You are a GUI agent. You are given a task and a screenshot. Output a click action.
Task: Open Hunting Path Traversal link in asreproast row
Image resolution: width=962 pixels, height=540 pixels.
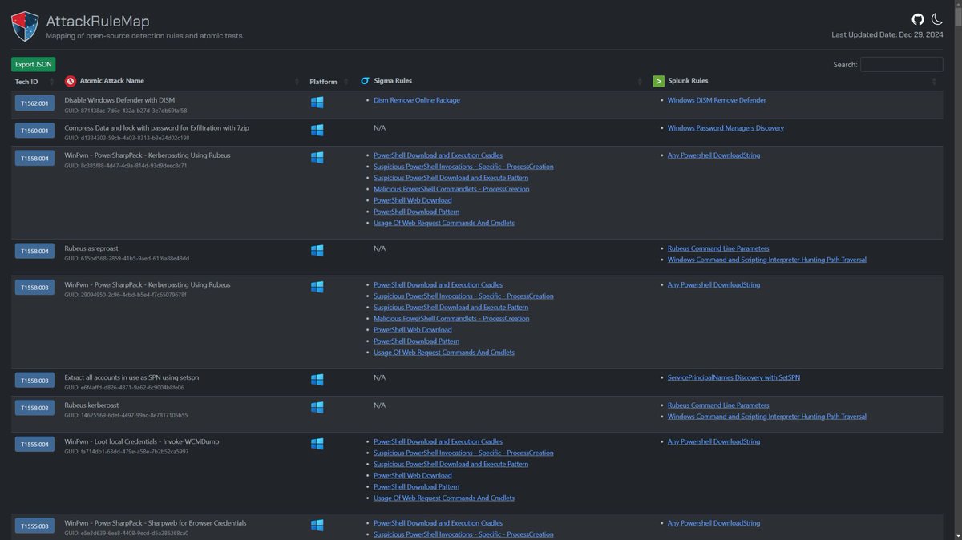click(x=767, y=260)
